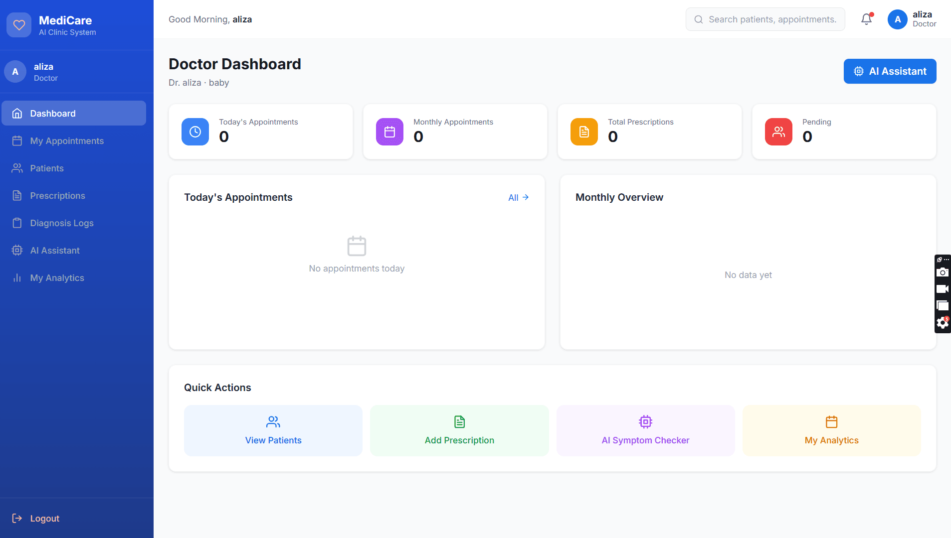The width and height of the screenshot is (951, 538).
Task: Click the orange document icon for Total Prescriptions
Action: (584, 132)
